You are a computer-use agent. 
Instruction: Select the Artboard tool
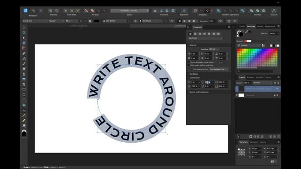[x=24, y=33]
